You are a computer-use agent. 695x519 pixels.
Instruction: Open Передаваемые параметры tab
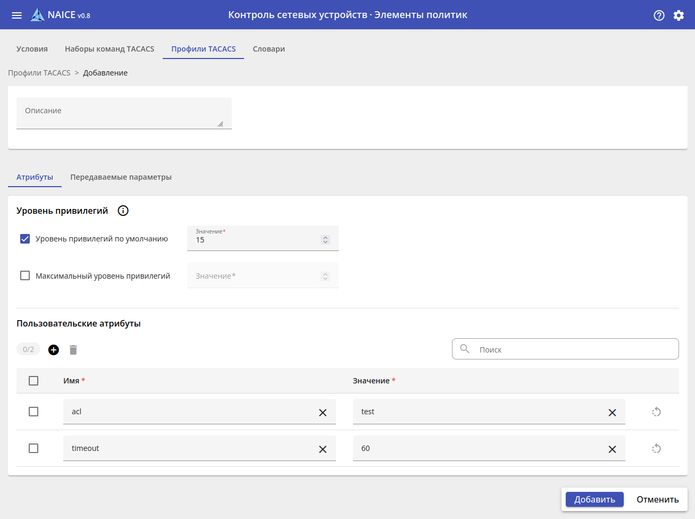tap(121, 177)
